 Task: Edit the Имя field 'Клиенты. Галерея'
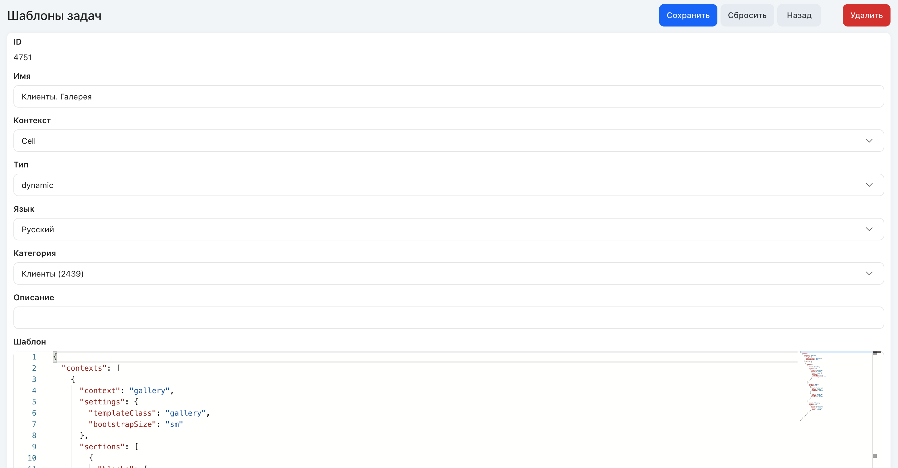[449, 97]
